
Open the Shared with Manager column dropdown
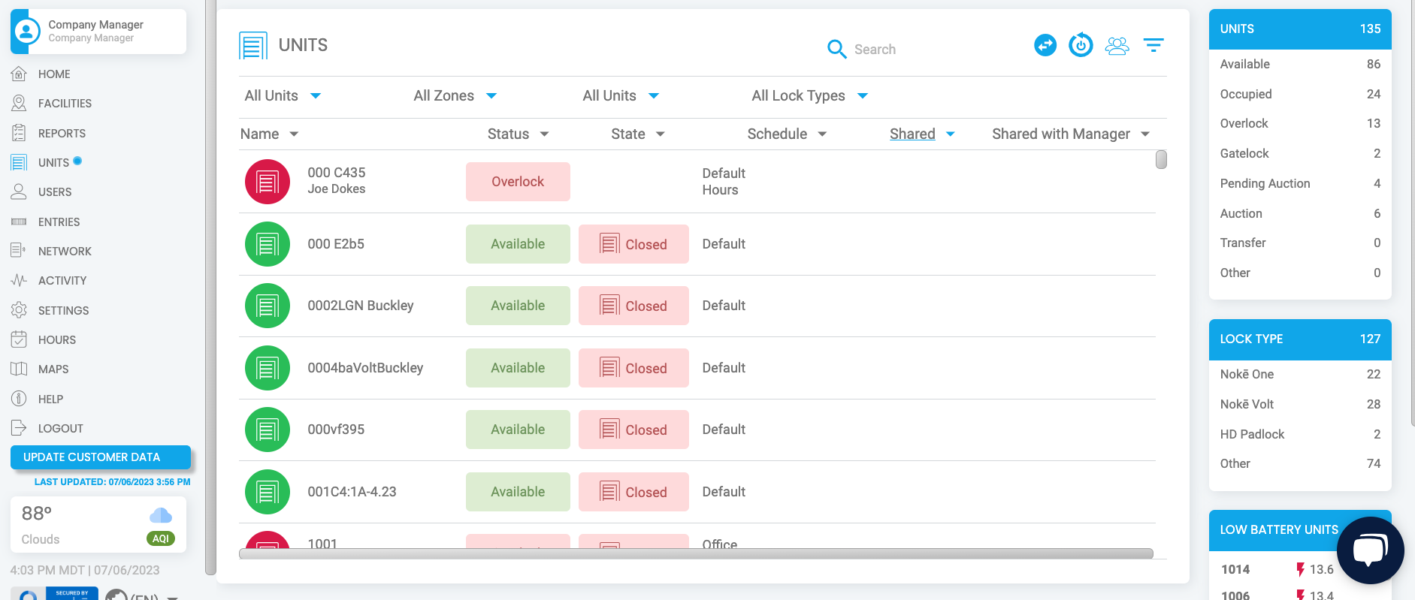point(1070,134)
